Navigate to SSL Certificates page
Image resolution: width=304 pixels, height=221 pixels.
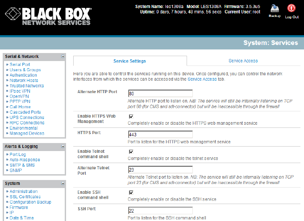25,196
